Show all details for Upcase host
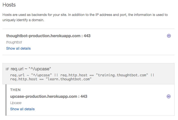 coord(22,109)
